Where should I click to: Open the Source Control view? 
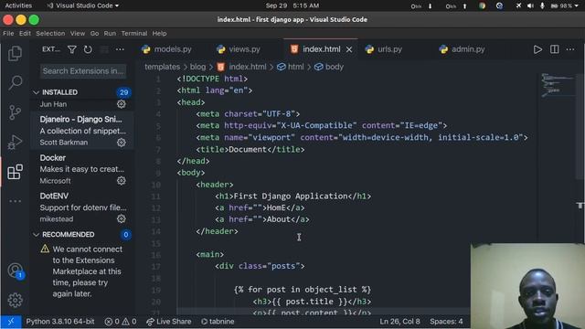point(15,112)
